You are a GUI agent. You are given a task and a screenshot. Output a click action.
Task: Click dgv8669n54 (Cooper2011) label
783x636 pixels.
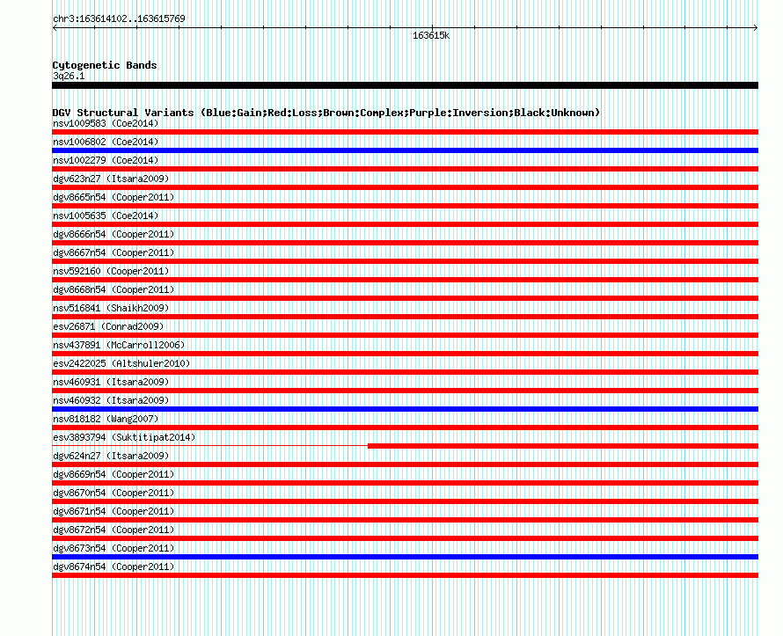(x=113, y=474)
